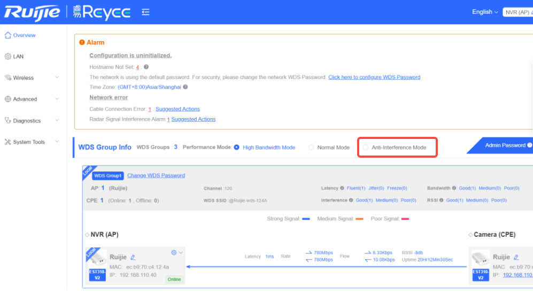The height and width of the screenshot is (302, 533).
Task: Click the info icon next to Interference
Action: point(351,200)
